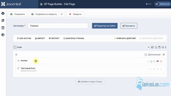Click ЭКСПОРТ in toolbar

[x=54, y=38]
